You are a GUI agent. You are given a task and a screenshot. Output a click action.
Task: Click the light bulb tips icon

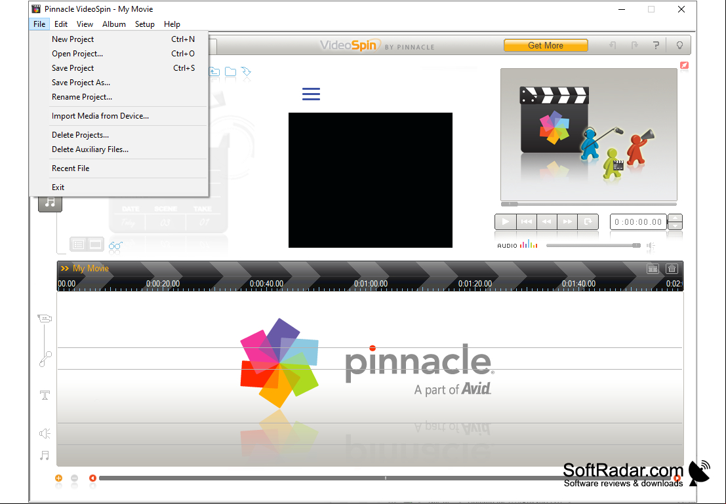click(679, 45)
